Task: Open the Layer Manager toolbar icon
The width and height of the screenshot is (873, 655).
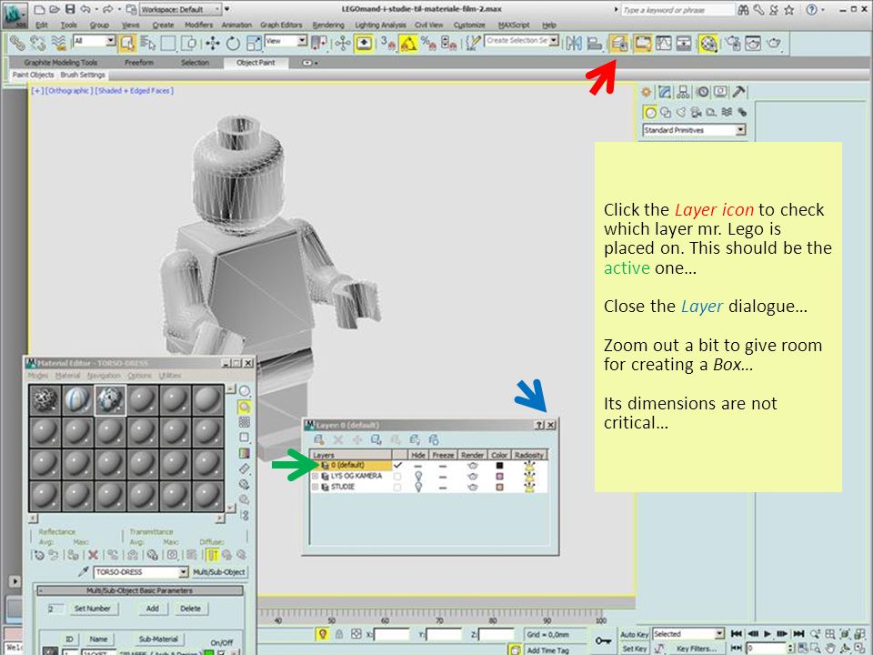Action: 618,43
